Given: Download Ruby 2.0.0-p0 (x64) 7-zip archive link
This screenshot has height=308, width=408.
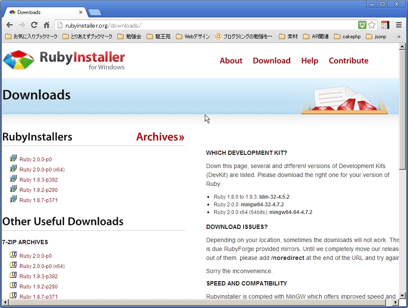Looking at the screenshot, I should coord(42,266).
